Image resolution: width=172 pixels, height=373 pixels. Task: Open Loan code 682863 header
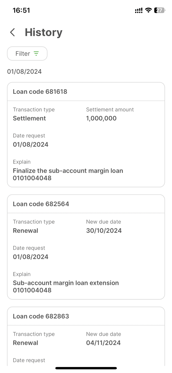pos(86,316)
